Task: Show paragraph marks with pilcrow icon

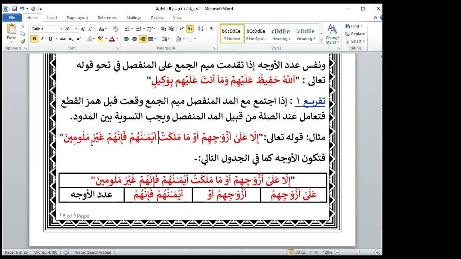Action: 212,29
